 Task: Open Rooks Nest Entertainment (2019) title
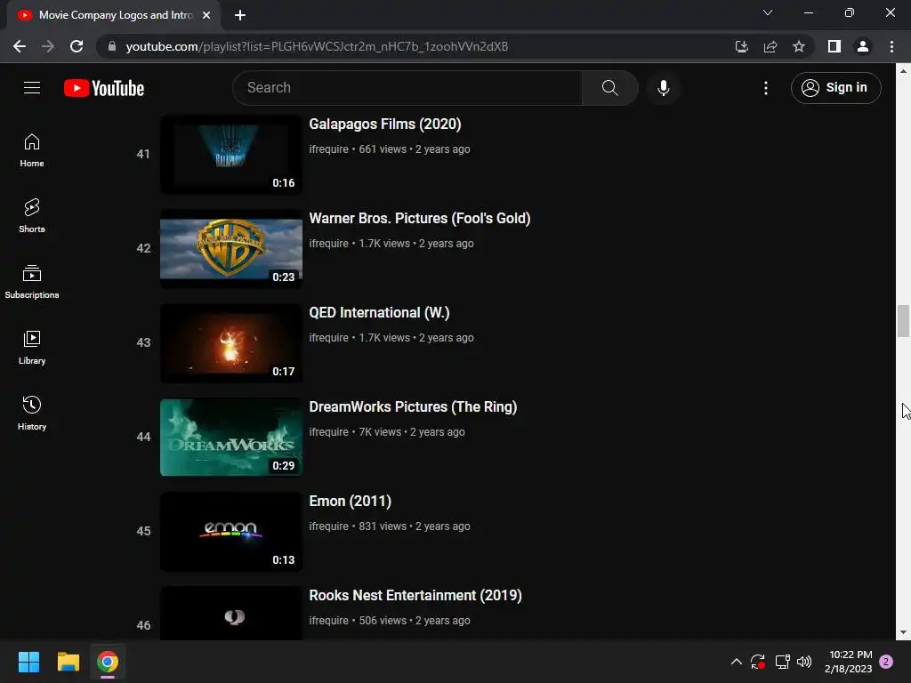(x=415, y=595)
